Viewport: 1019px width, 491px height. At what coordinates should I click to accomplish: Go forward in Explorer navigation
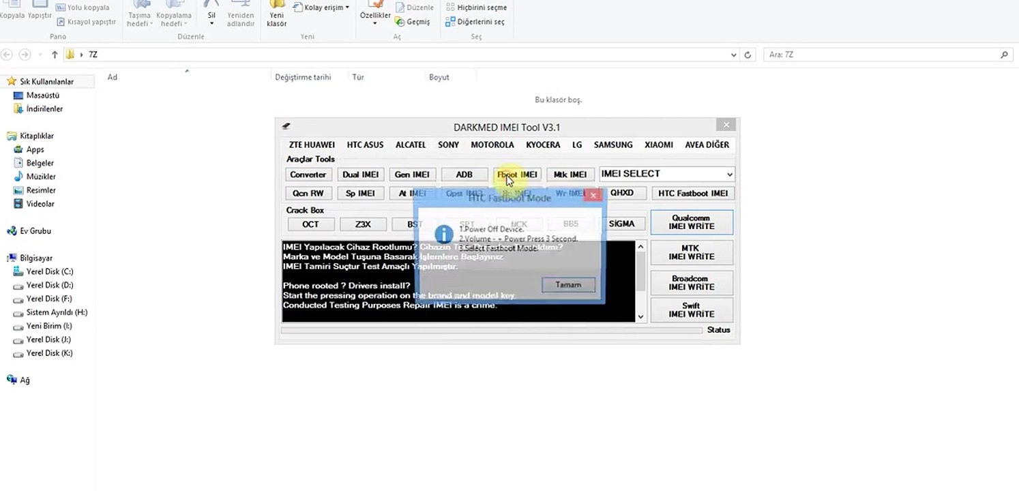click(25, 55)
